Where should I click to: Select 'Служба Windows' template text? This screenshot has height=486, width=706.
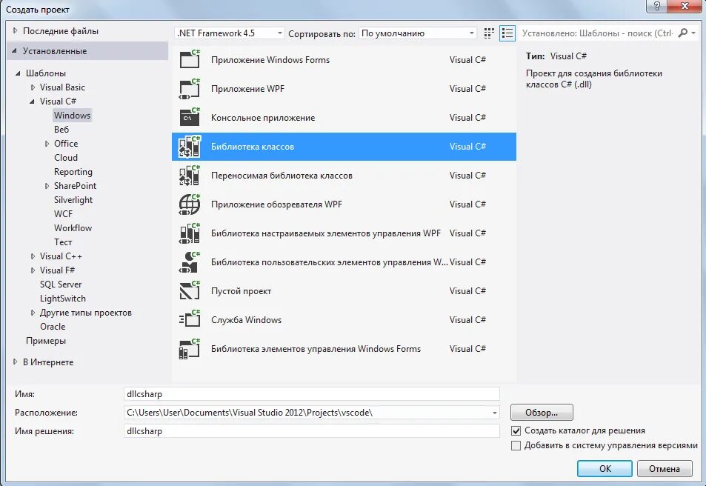click(x=246, y=320)
